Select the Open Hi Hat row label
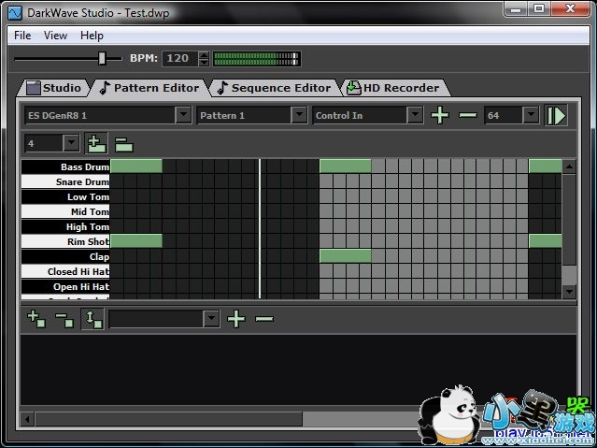The width and height of the screenshot is (597, 448). 65,286
